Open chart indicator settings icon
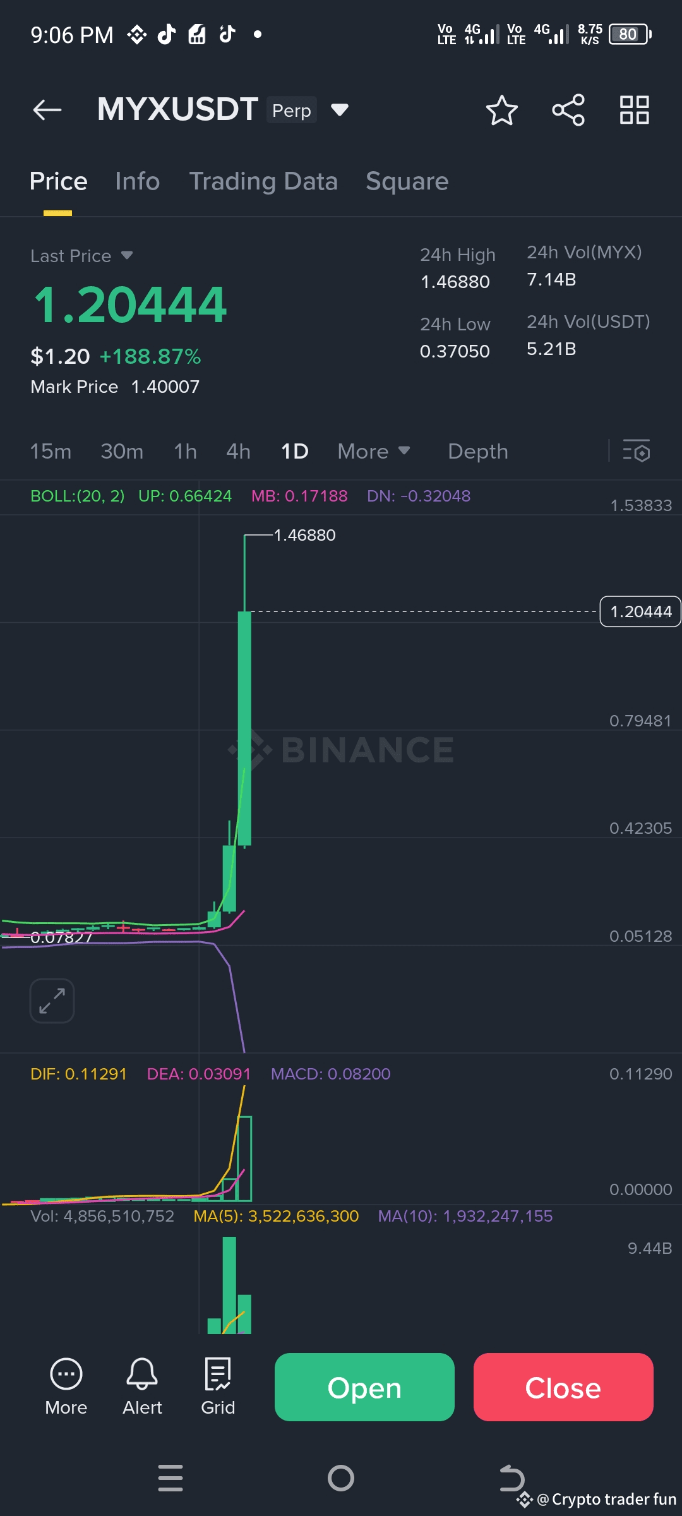Viewport: 682px width, 1516px height. [637, 451]
